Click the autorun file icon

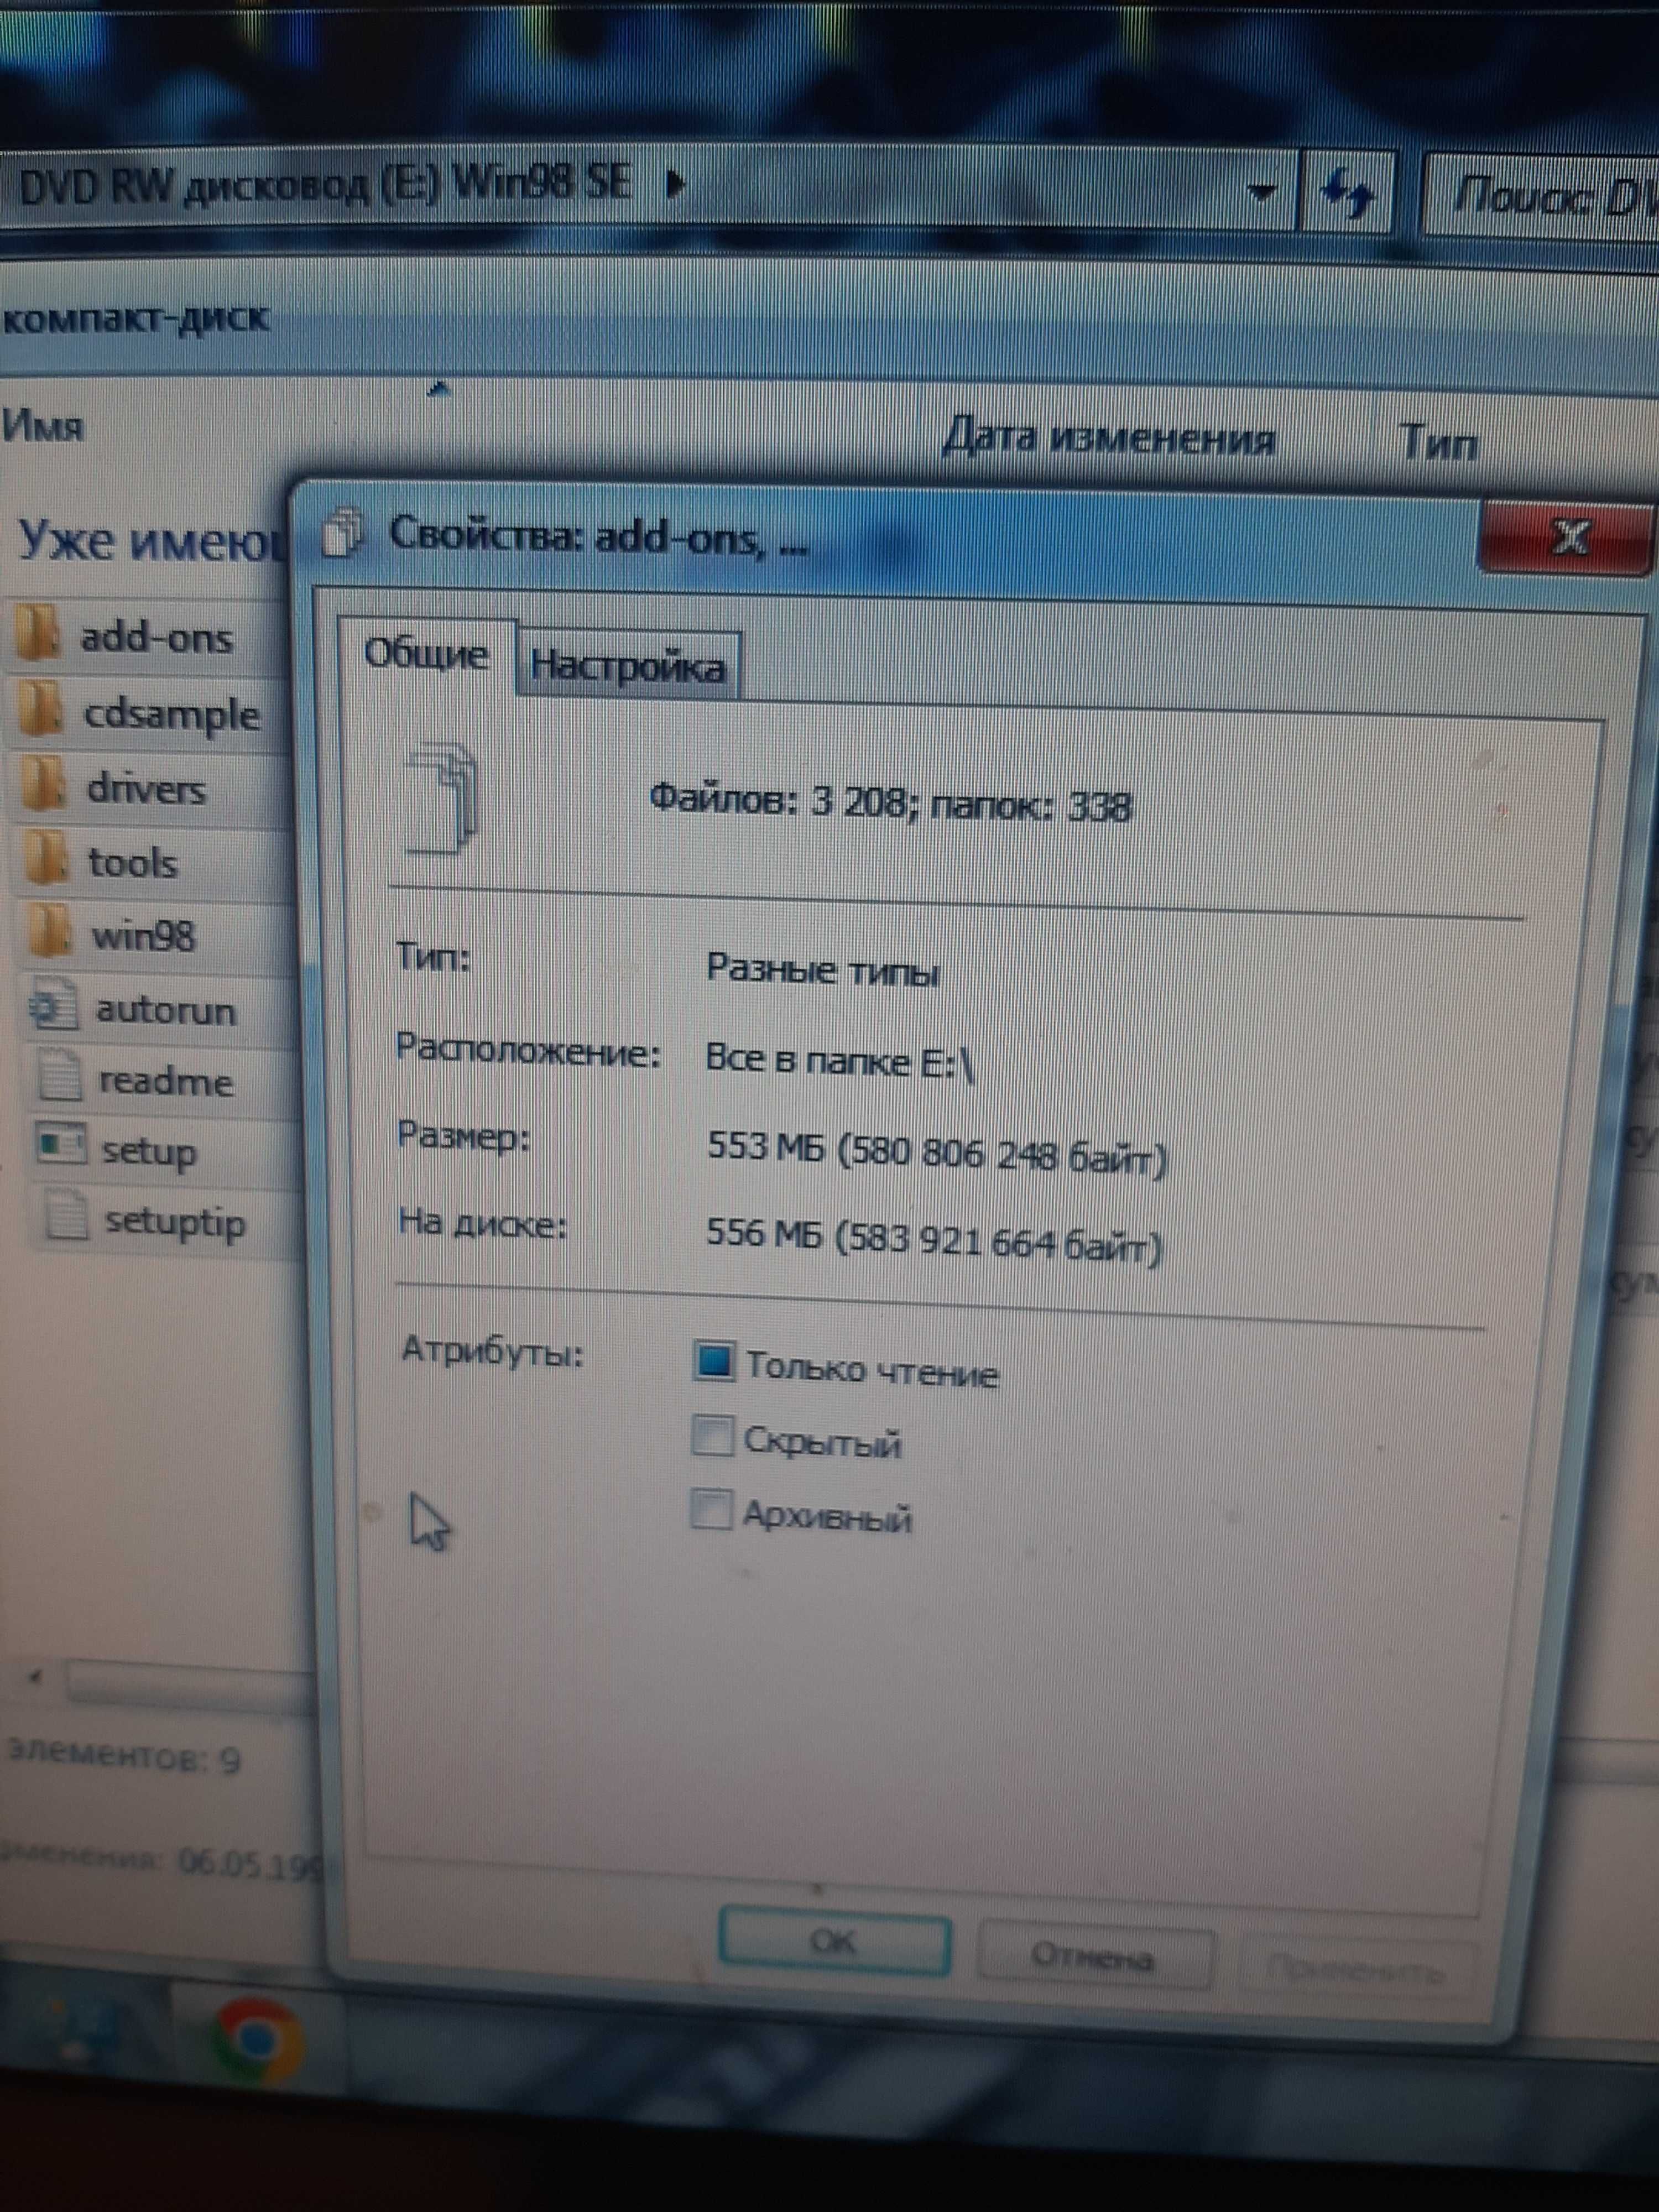54,1007
